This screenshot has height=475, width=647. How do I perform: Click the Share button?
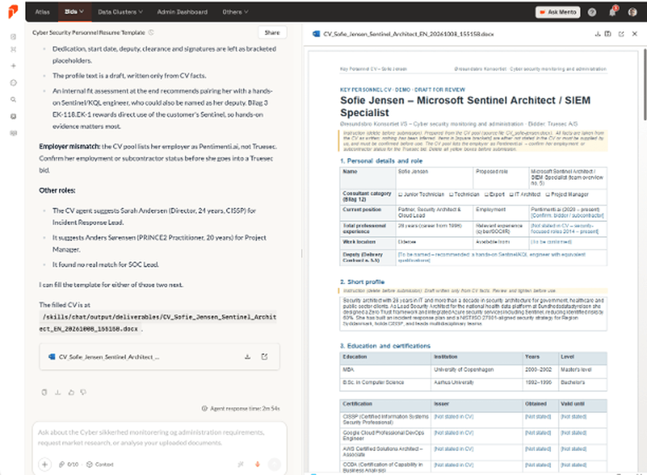pyautogui.click(x=272, y=33)
